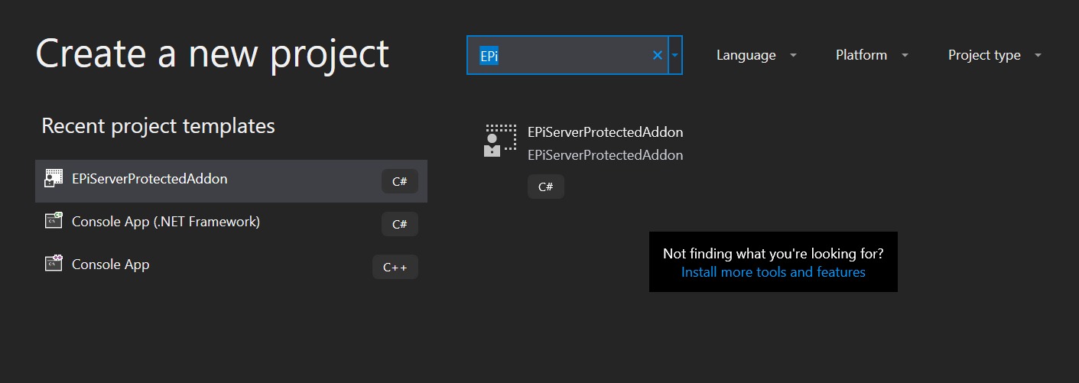Click the C++ Console App template icon
Screen dimensions: 1079x383
54,264
